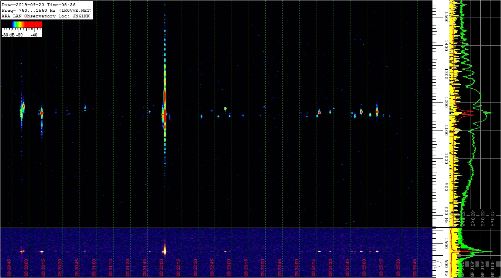This screenshot has width=501, height=278.
Task: Click the 08:31:00 time label
Action: 94,267
